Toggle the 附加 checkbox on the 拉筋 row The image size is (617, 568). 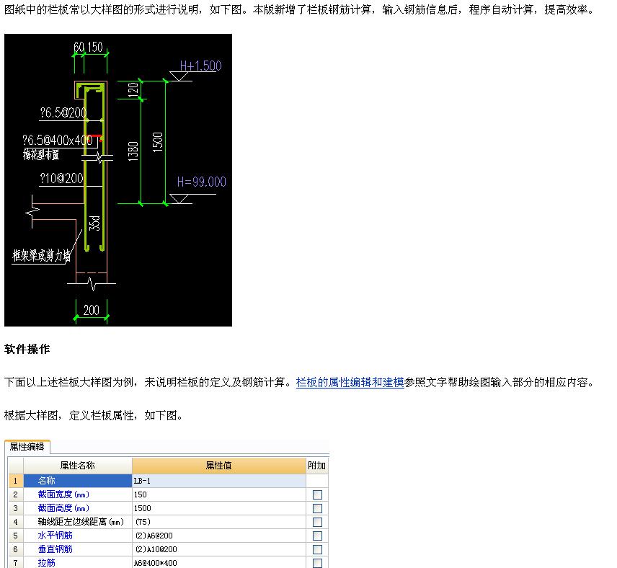point(317,563)
